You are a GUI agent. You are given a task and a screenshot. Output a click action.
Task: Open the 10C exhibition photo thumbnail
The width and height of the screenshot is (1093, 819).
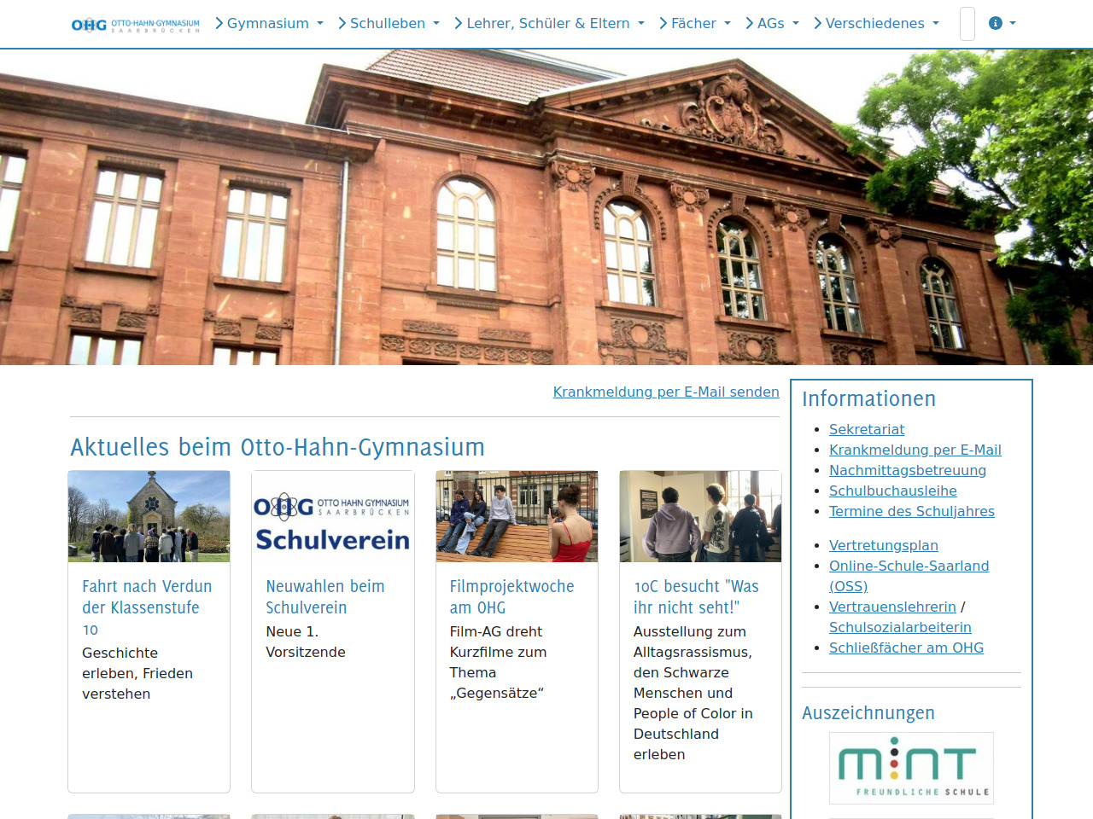[x=700, y=517]
